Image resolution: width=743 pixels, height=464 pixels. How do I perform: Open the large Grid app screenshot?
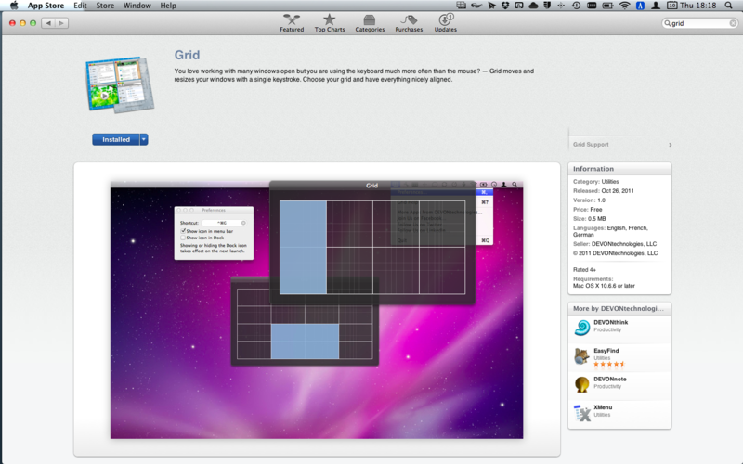point(317,310)
